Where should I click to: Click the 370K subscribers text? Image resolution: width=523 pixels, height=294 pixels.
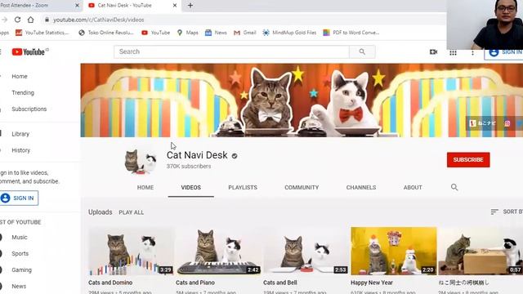coord(189,167)
